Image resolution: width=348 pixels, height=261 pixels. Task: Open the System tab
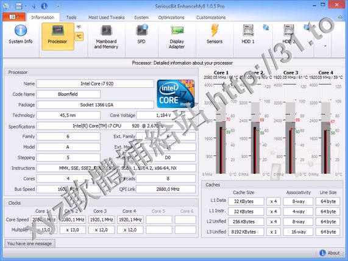pos(141,17)
